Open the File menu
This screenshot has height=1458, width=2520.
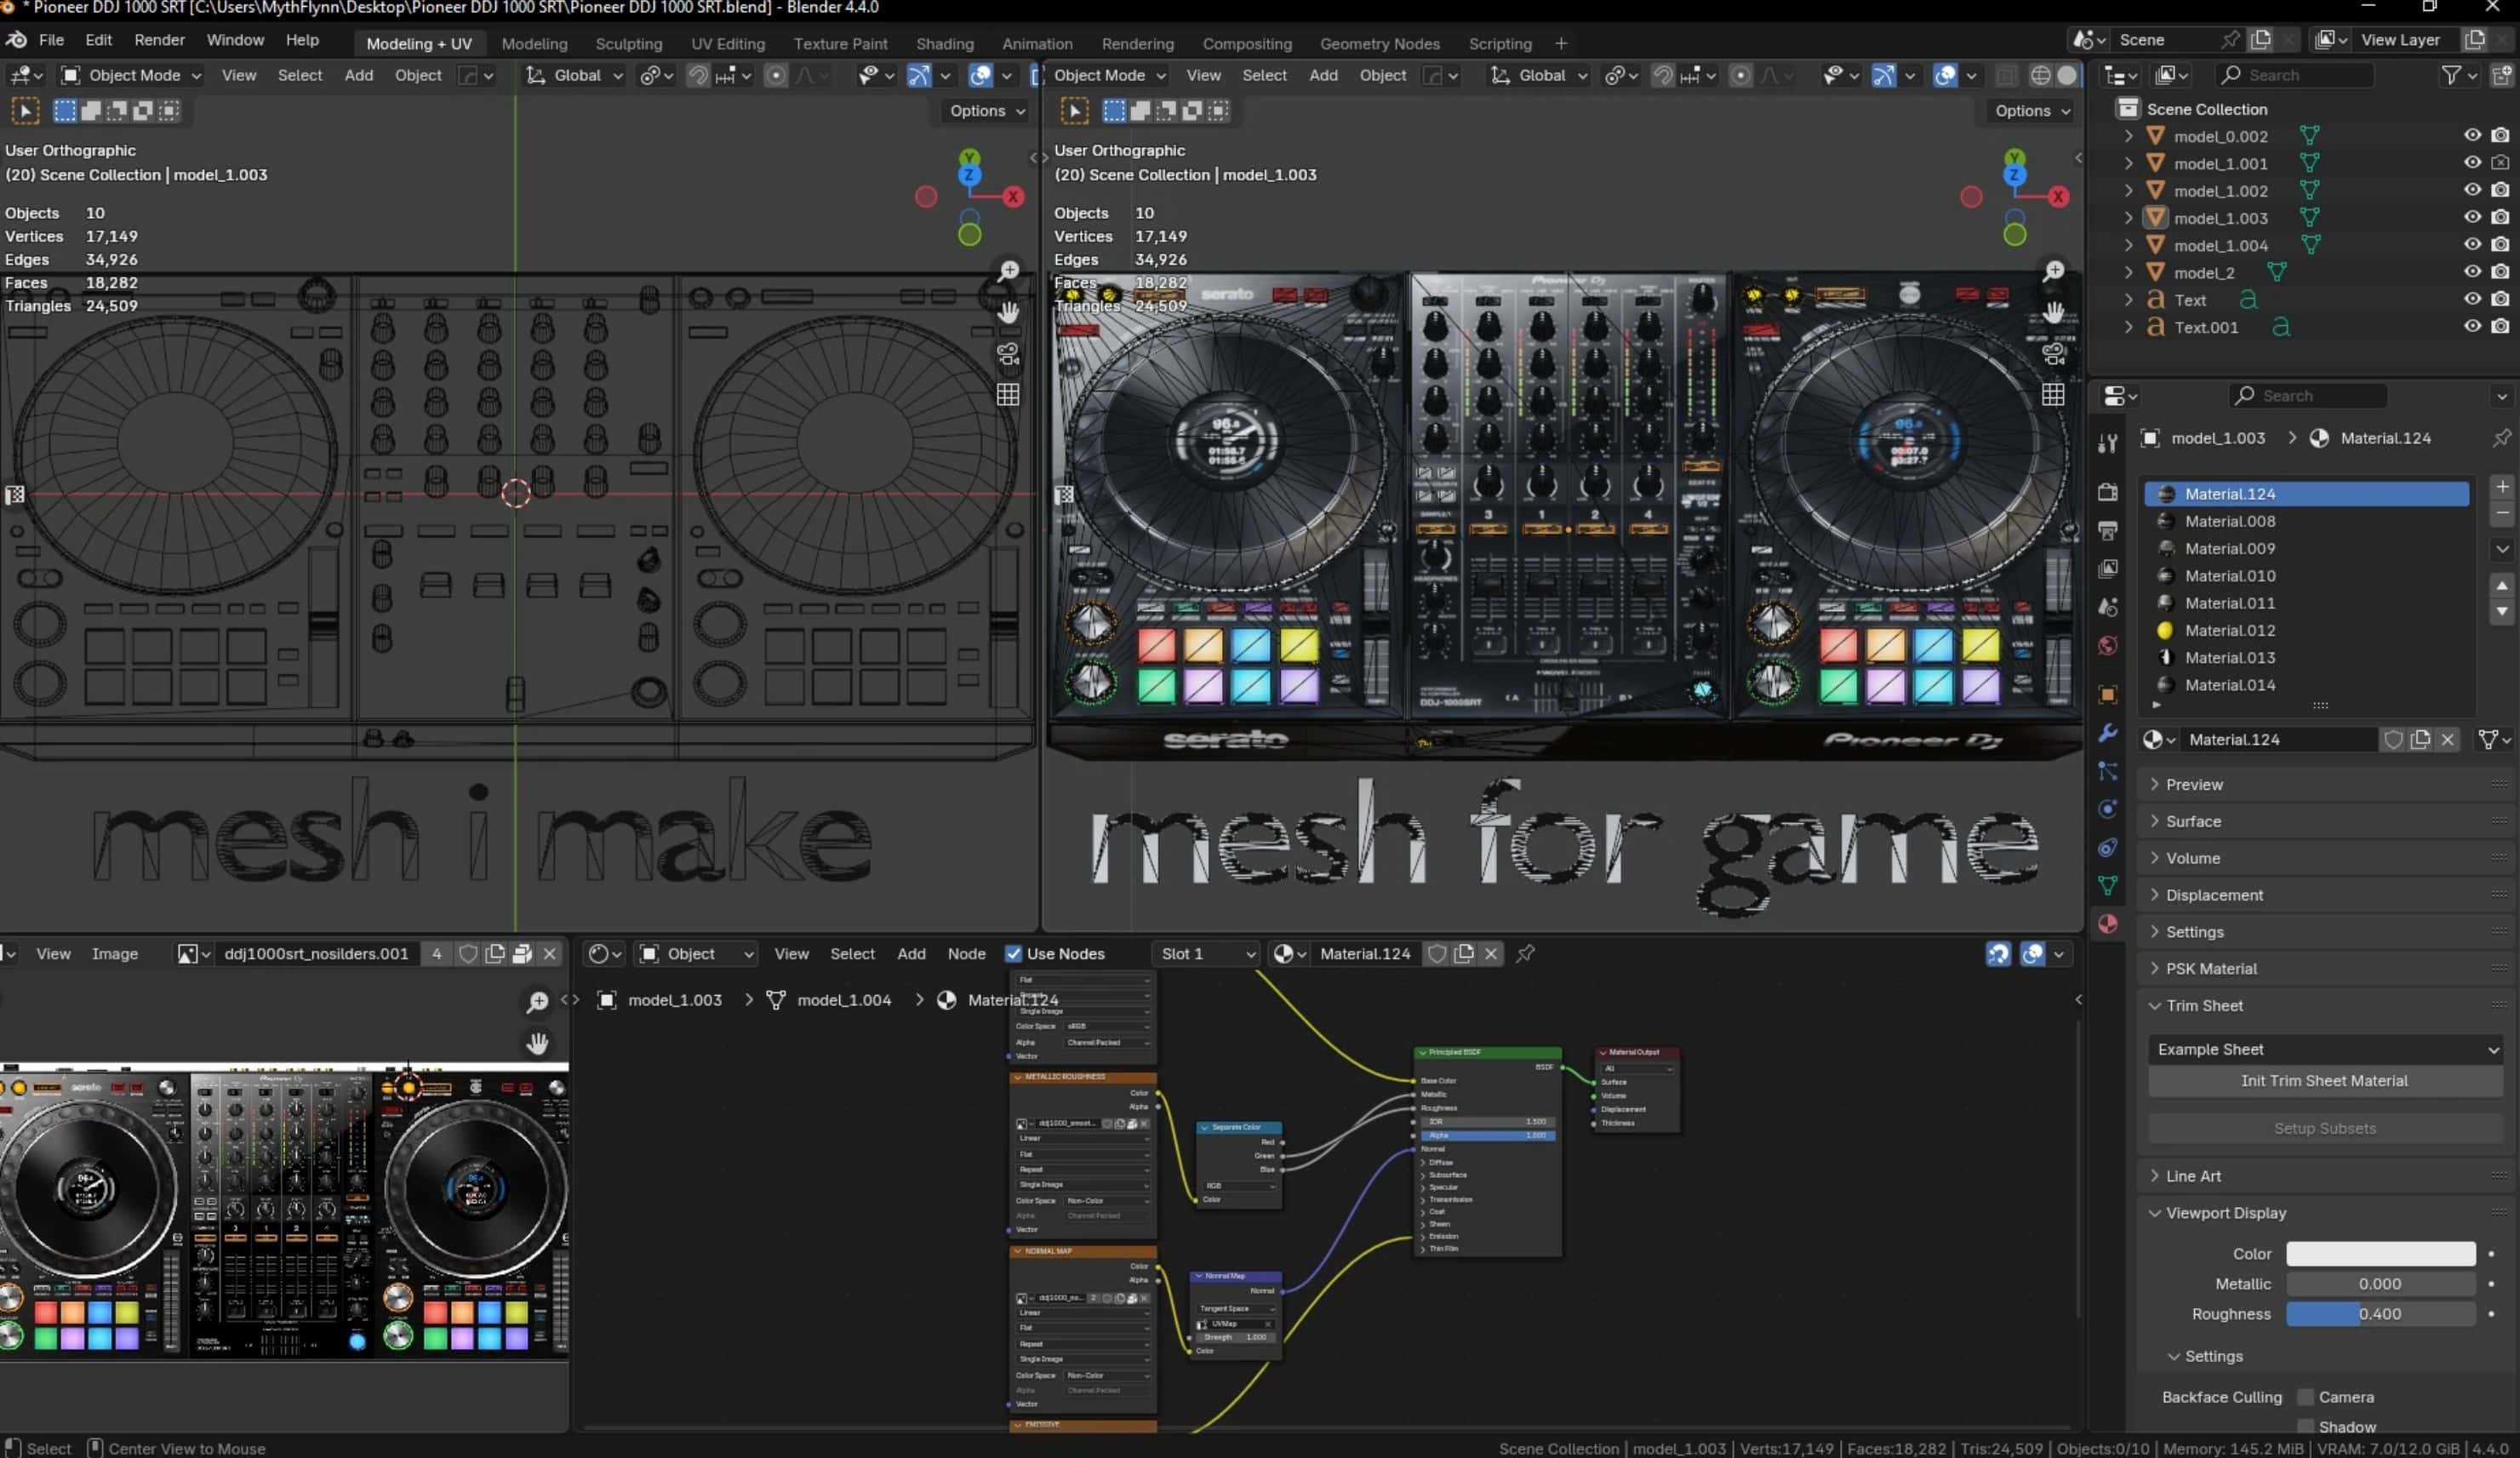(x=51, y=40)
